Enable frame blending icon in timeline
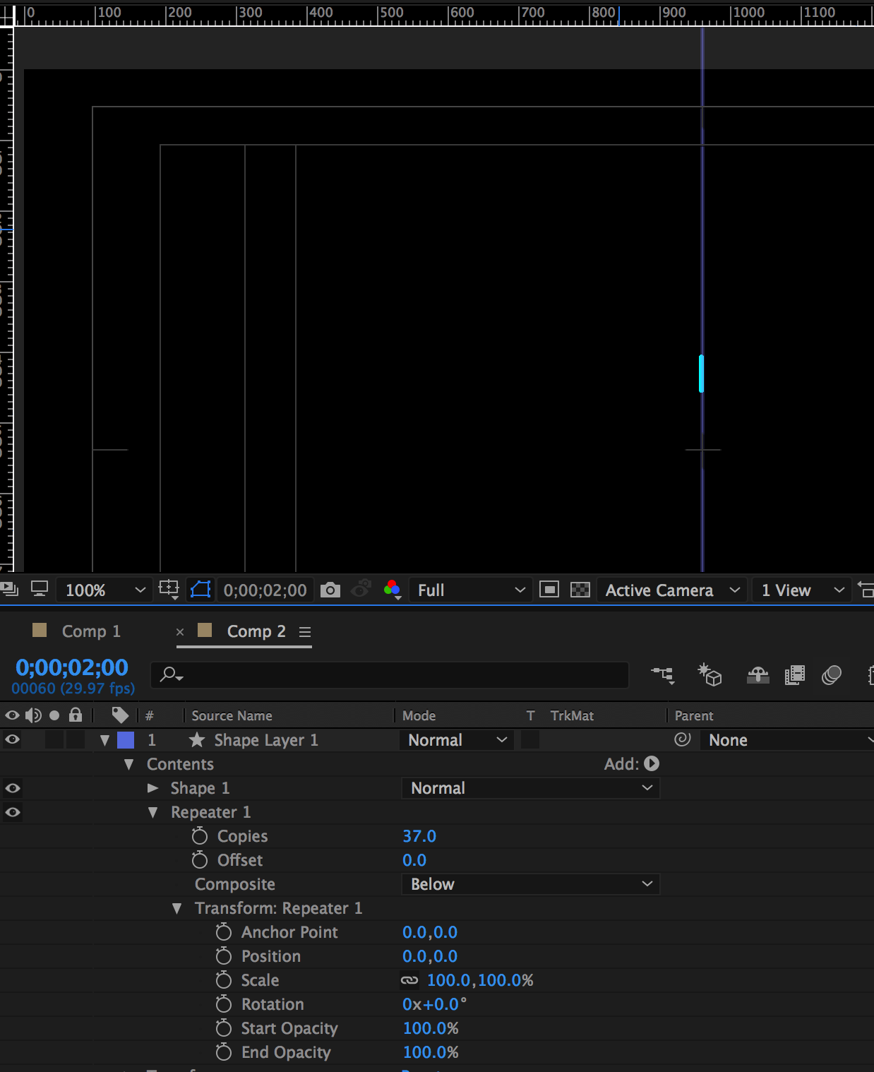This screenshot has width=874, height=1072. 795,676
